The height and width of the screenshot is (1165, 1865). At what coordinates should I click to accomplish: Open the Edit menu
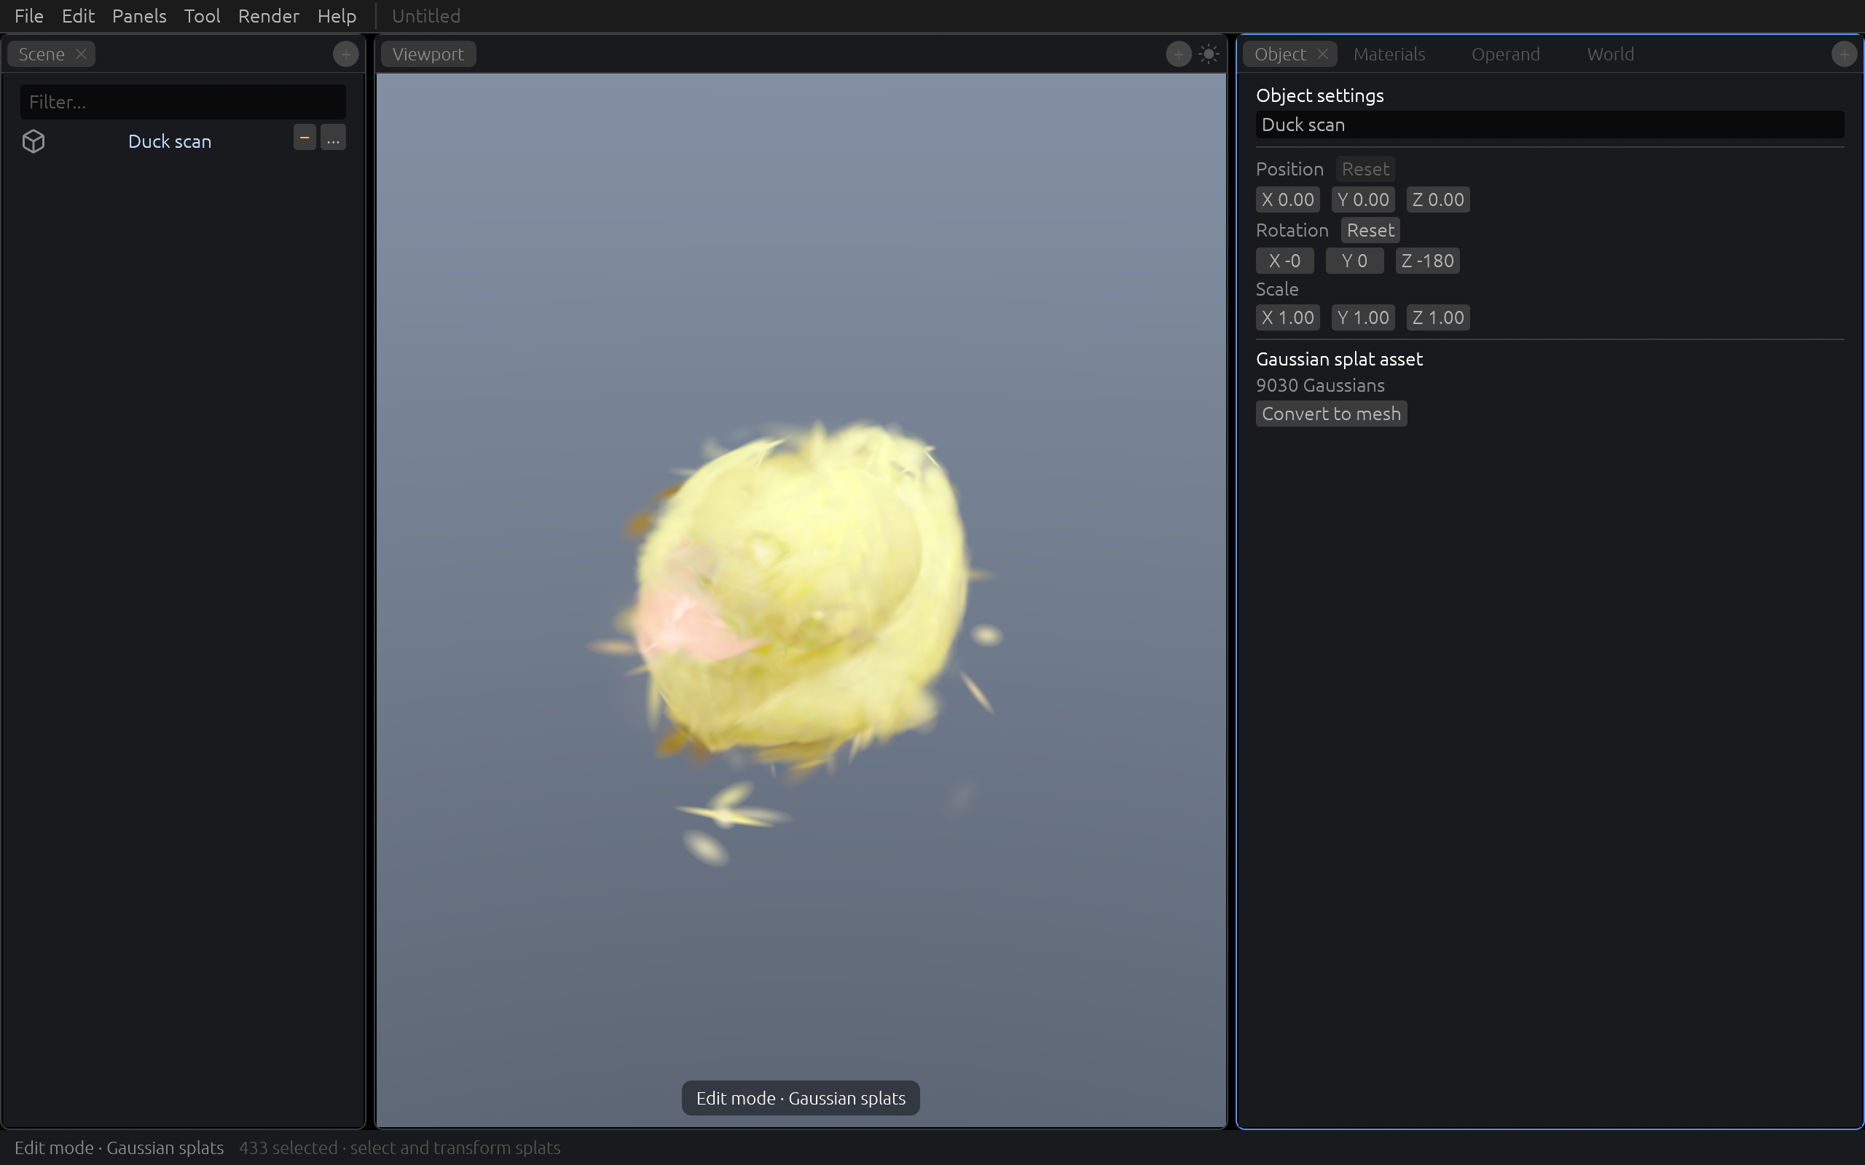(x=78, y=15)
